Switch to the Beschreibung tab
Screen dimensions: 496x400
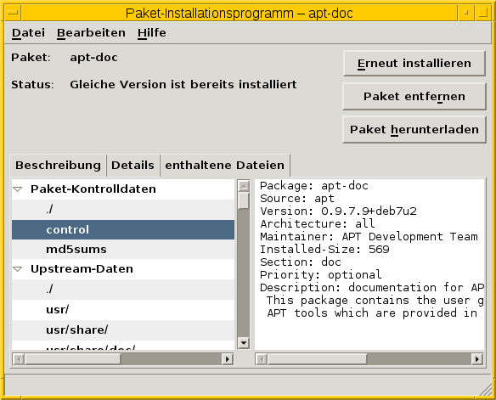[59, 166]
